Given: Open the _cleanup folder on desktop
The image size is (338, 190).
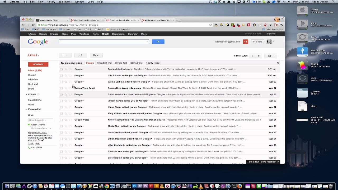Looking at the screenshot, I should pyautogui.click(x=302, y=93).
